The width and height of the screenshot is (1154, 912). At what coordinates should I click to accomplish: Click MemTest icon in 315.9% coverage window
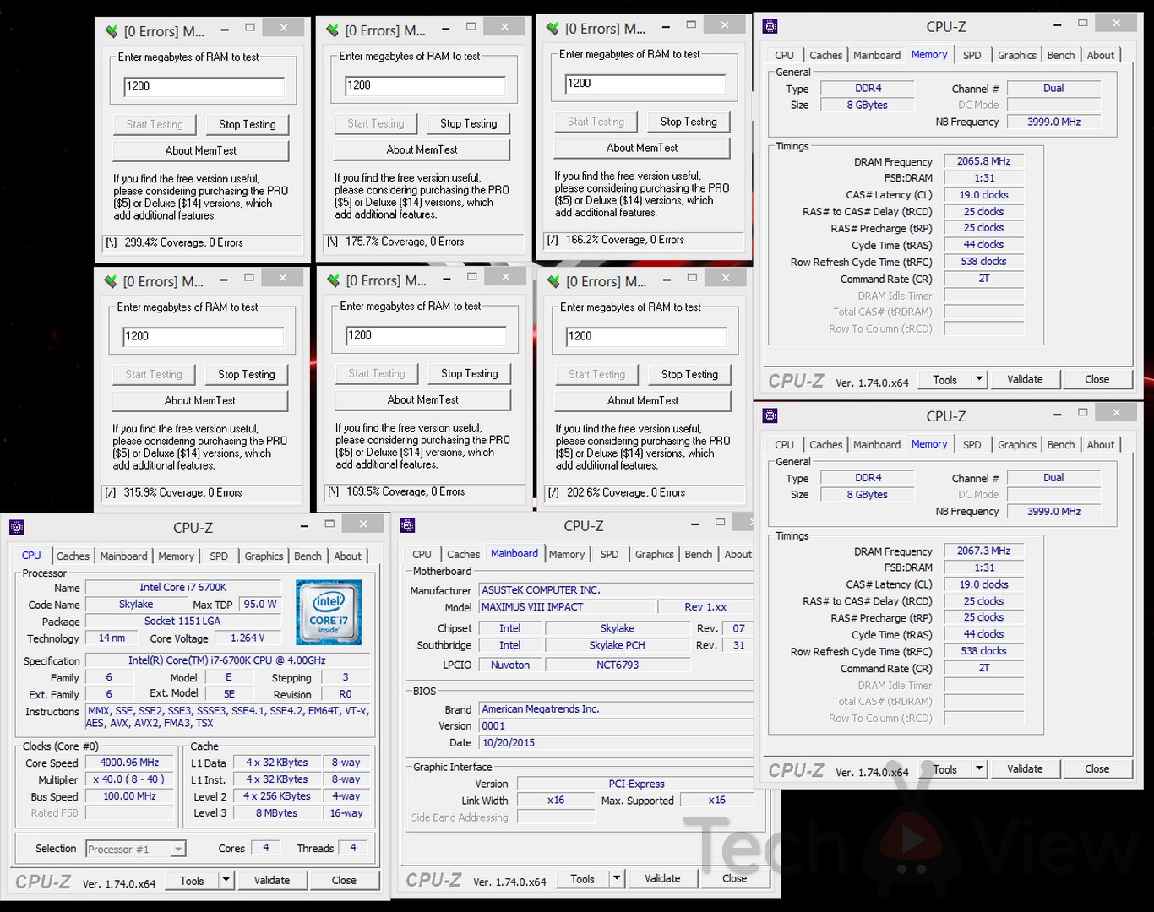tap(110, 281)
